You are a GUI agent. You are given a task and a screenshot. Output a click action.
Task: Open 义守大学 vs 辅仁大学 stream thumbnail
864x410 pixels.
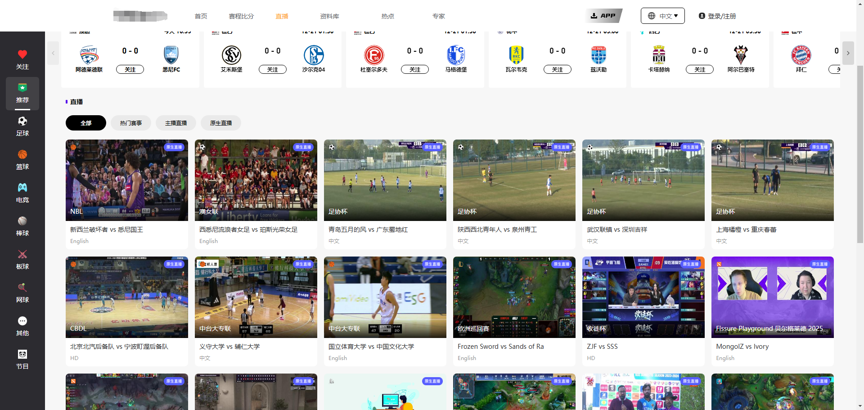click(x=256, y=297)
